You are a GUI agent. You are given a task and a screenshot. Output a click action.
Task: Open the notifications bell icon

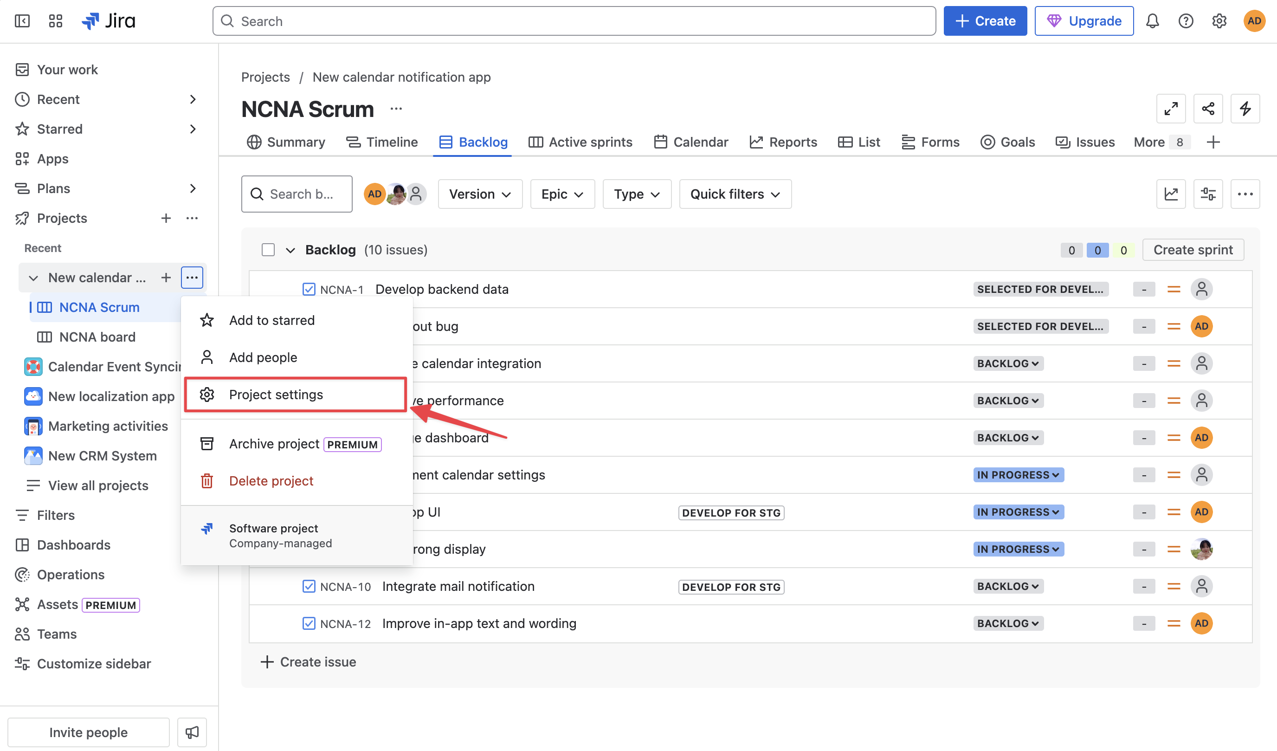coord(1152,21)
